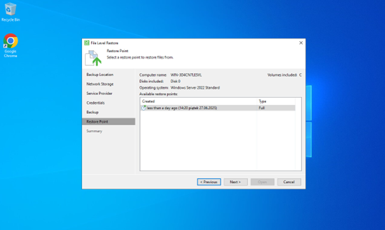The width and height of the screenshot is (385, 230).
Task: Click the Disk 0 value
Action: (x=176, y=81)
